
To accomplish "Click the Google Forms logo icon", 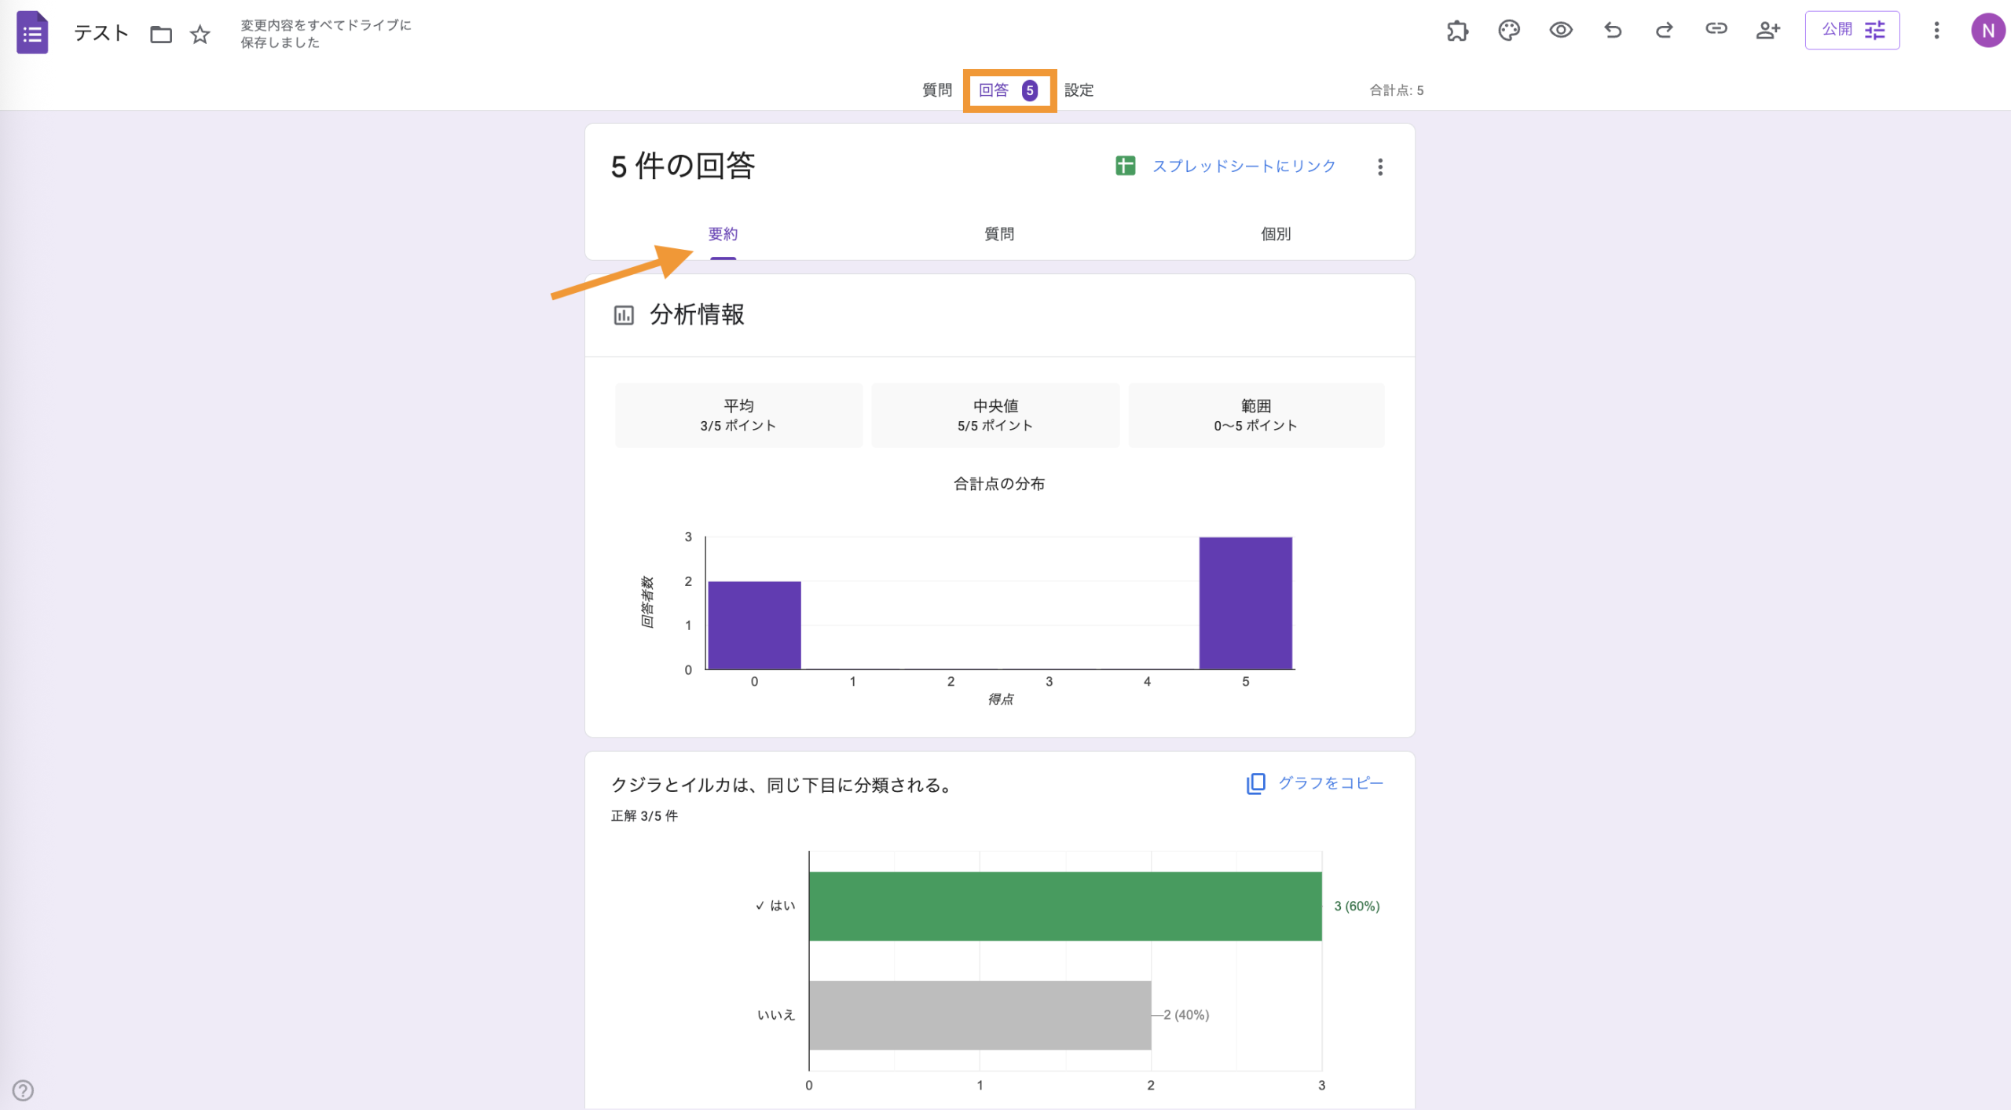I will (32, 32).
